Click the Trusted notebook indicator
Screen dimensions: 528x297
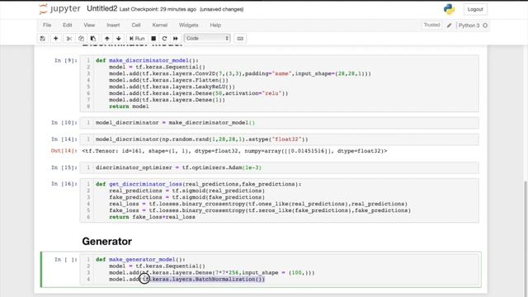tap(431, 25)
